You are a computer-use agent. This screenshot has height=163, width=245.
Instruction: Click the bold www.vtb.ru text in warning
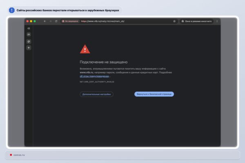click(87, 73)
